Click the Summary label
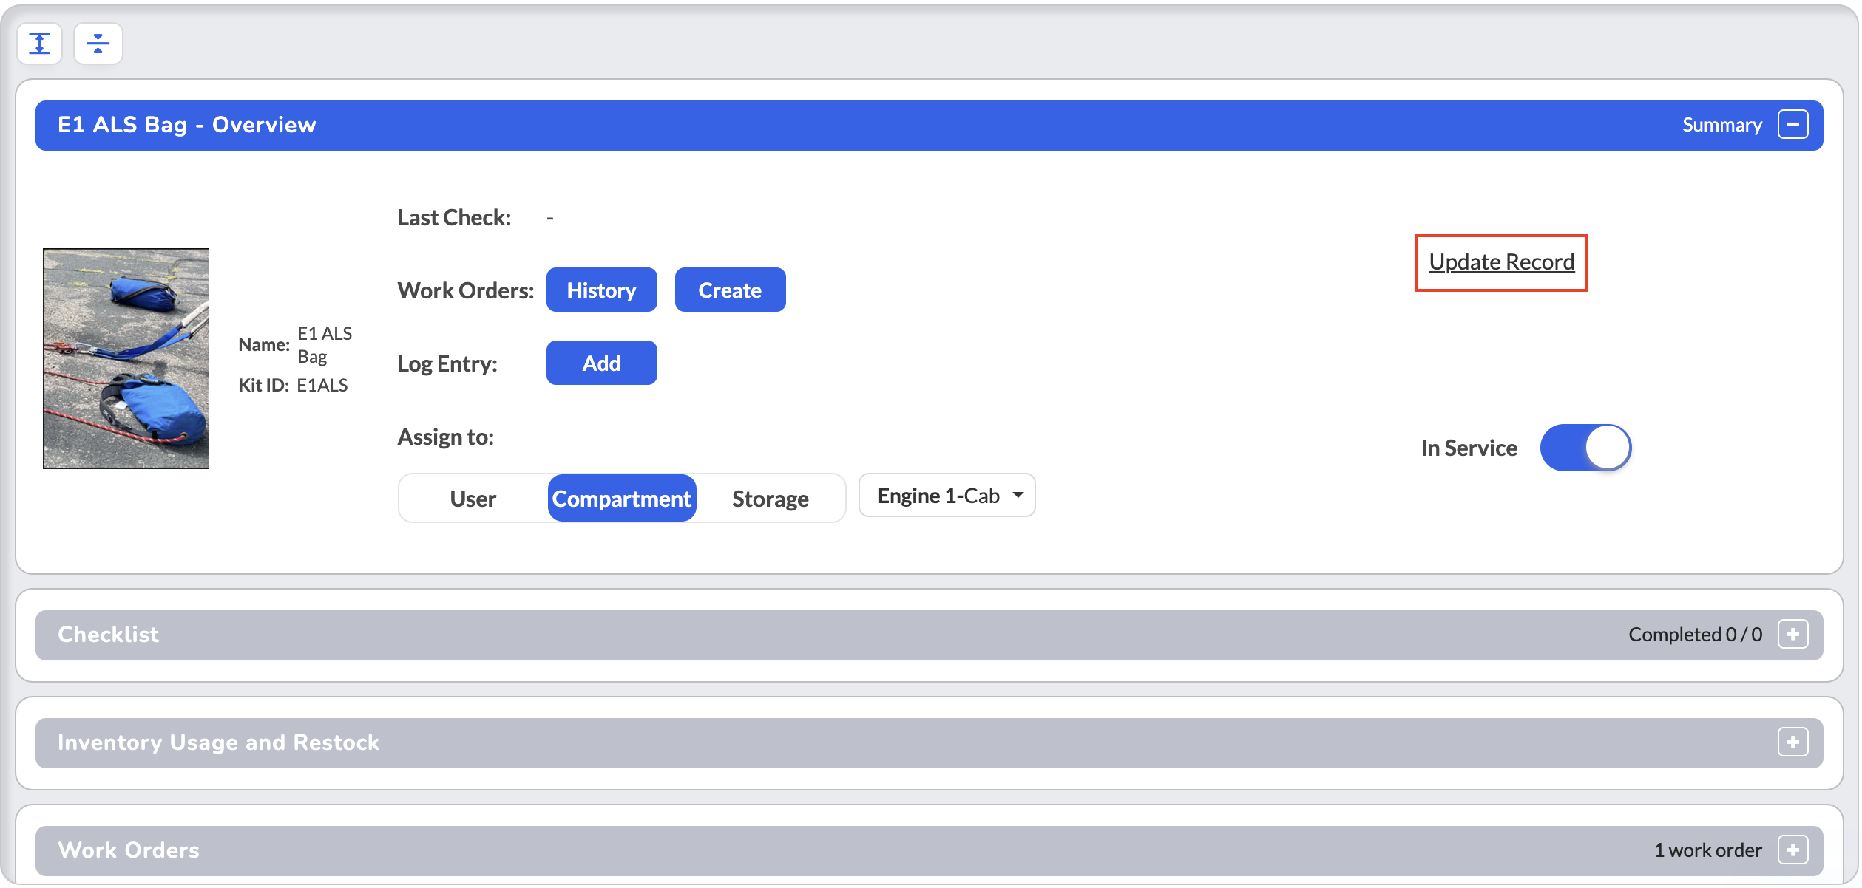Image resolution: width=1862 pixels, height=888 pixels. tap(1721, 126)
